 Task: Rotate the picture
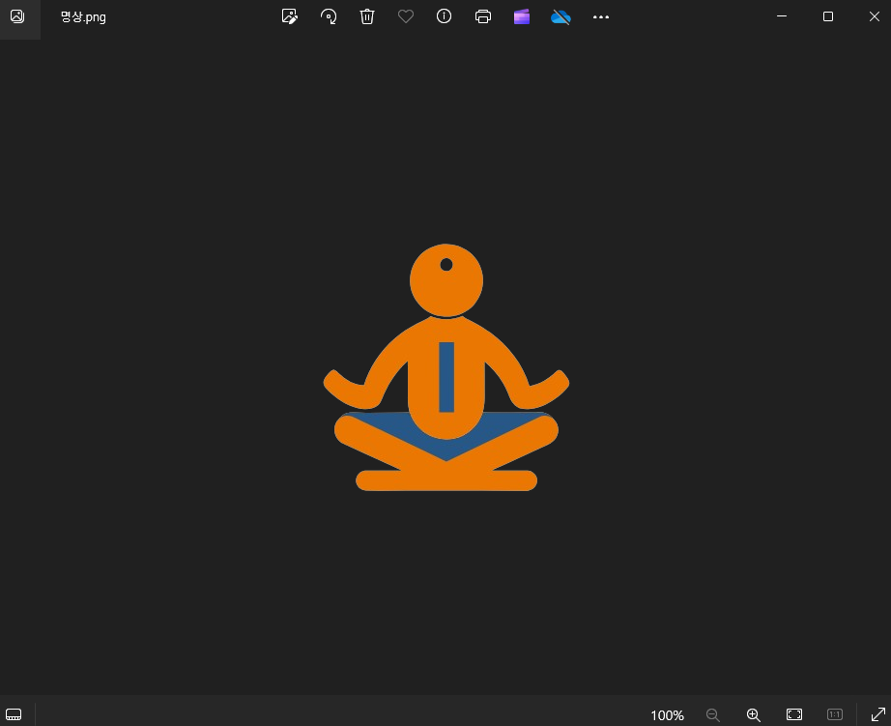[329, 16]
